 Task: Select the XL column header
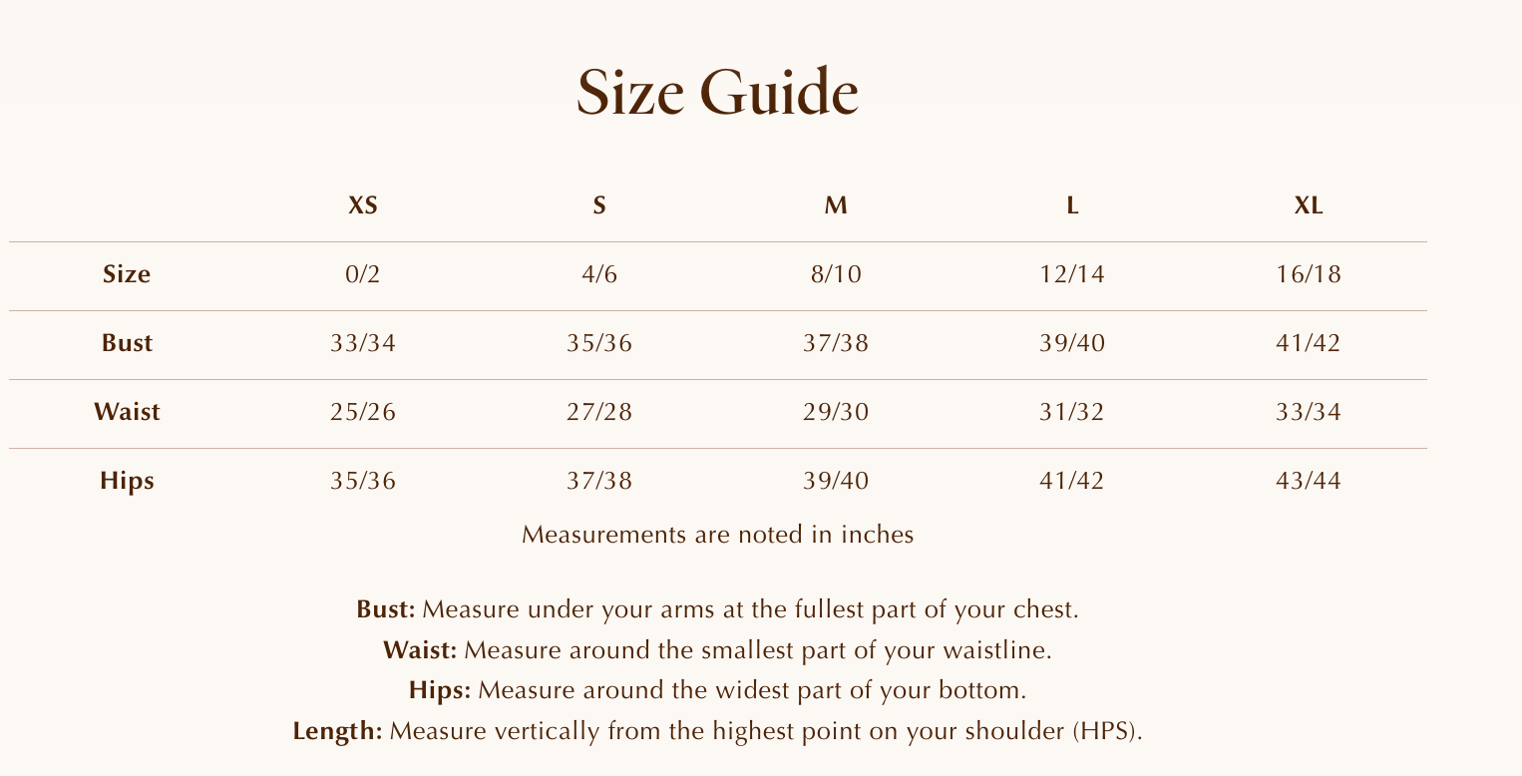pyautogui.click(x=1309, y=205)
